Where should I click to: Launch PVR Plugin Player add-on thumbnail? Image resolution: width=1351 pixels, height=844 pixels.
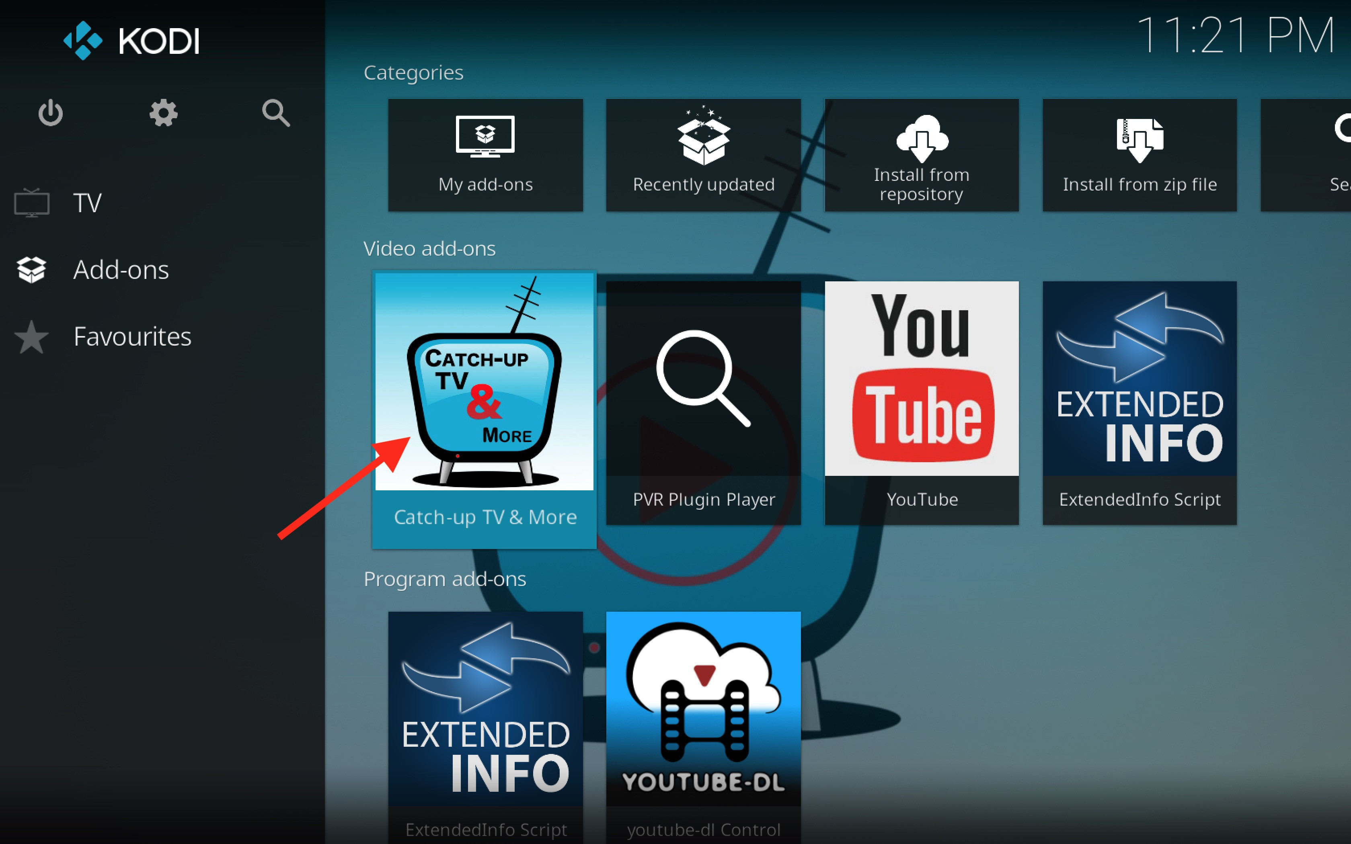(x=703, y=379)
